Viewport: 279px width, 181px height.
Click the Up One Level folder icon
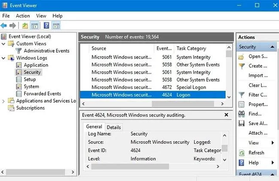(x=25, y=26)
